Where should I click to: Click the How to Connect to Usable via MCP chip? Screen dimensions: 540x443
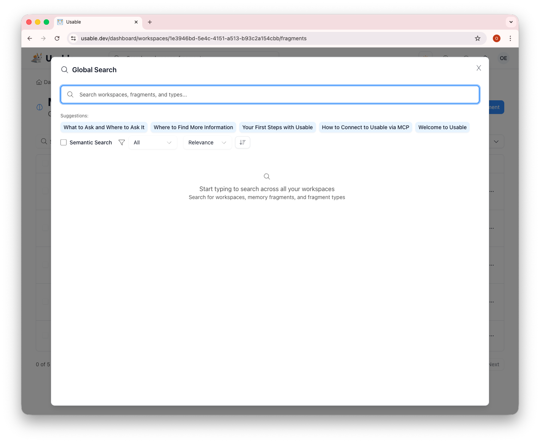tap(365, 127)
